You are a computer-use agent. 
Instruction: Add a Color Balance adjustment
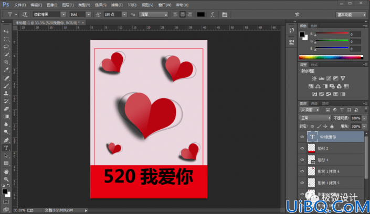[x=318, y=86]
